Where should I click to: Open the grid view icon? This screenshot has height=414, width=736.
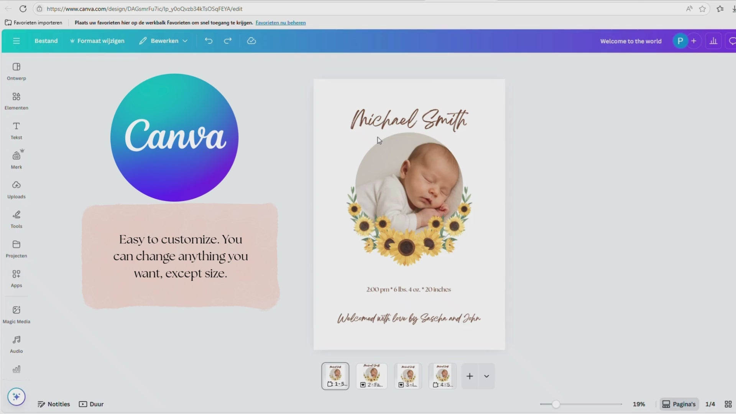pyautogui.click(x=728, y=404)
